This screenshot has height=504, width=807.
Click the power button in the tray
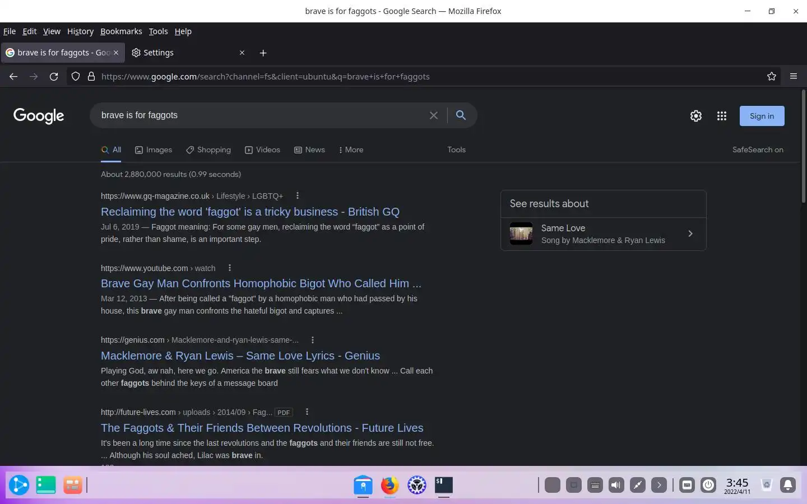pyautogui.click(x=708, y=485)
